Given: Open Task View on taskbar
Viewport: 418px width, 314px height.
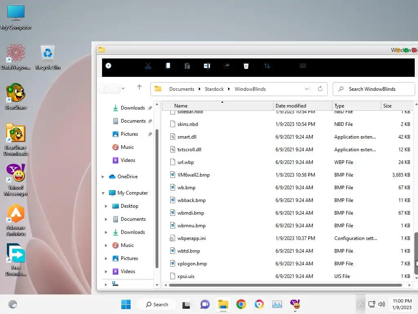Looking at the screenshot, I should pyautogui.click(x=186, y=305).
